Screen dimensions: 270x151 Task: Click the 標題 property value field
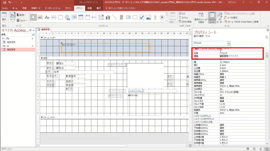pyautogui.click(x=242, y=56)
